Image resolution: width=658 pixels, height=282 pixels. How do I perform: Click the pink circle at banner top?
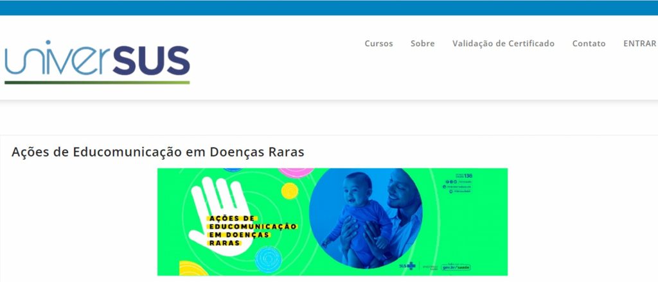pyautogui.click(x=296, y=172)
